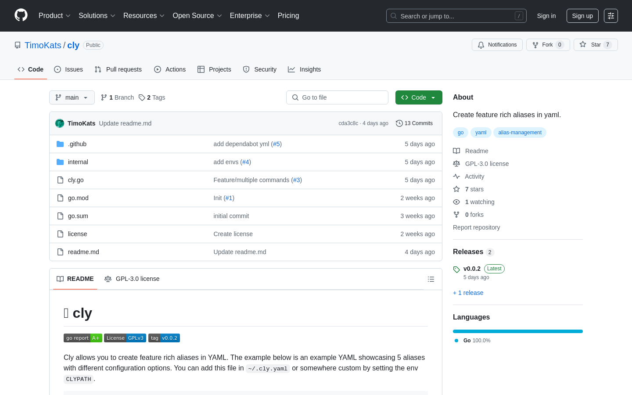This screenshot has width=632, height=395.
Task: Click the commits history clock icon
Action: point(399,123)
